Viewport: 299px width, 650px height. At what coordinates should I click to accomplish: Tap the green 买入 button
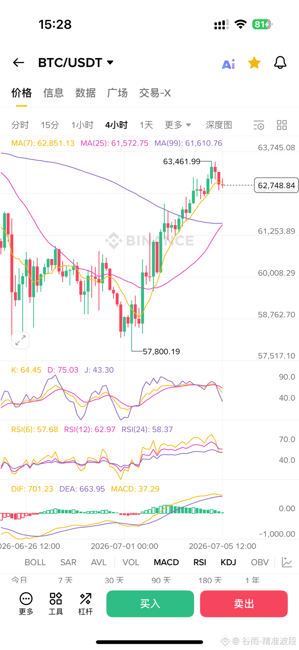coord(150,604)
